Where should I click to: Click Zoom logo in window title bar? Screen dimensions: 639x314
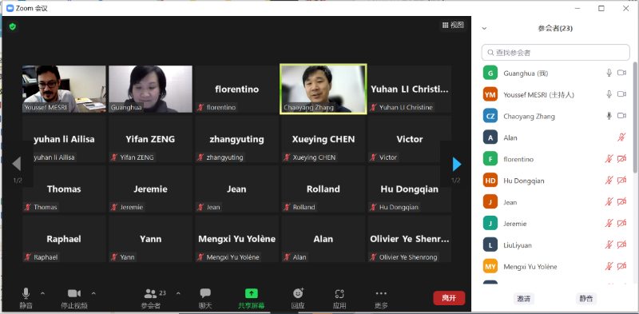coord(10,8)
